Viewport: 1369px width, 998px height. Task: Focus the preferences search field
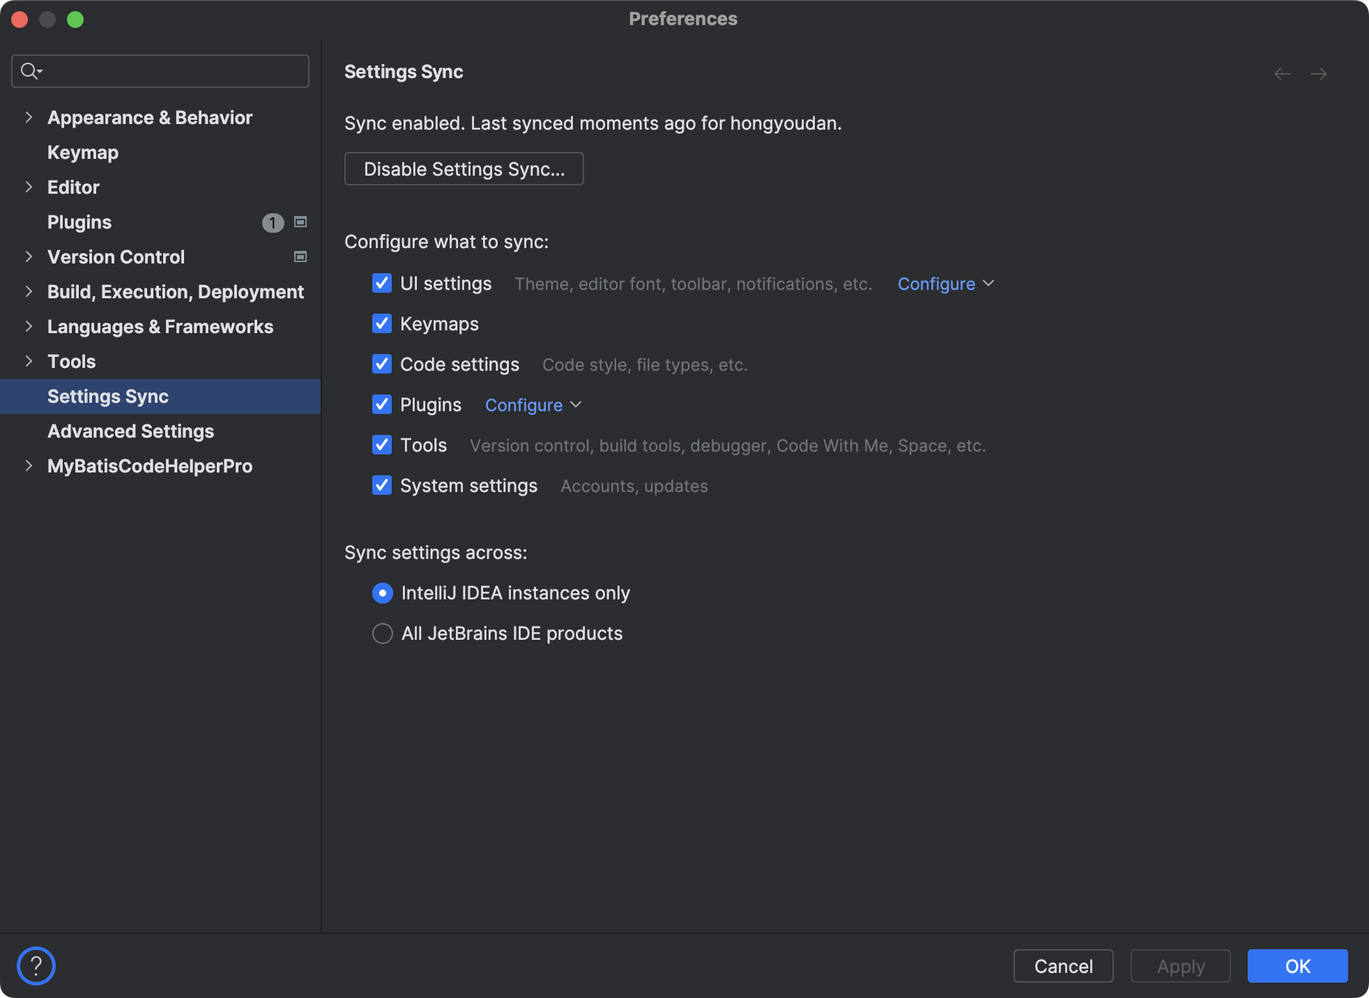(174, 71)
